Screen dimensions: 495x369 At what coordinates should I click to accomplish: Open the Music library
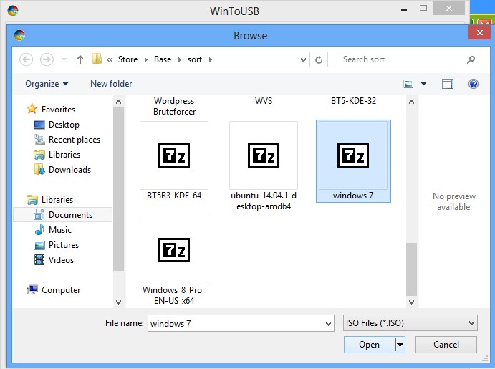pyautogui.click(x=60, y=230)
